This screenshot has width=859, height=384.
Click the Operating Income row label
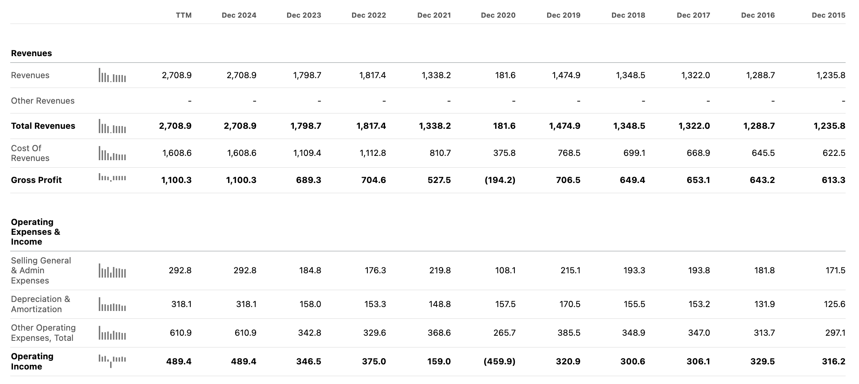coord(32,362)
